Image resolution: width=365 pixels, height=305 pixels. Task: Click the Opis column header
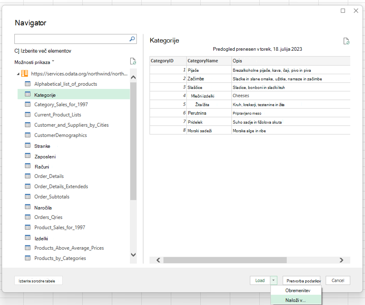[x=291, y=61]
